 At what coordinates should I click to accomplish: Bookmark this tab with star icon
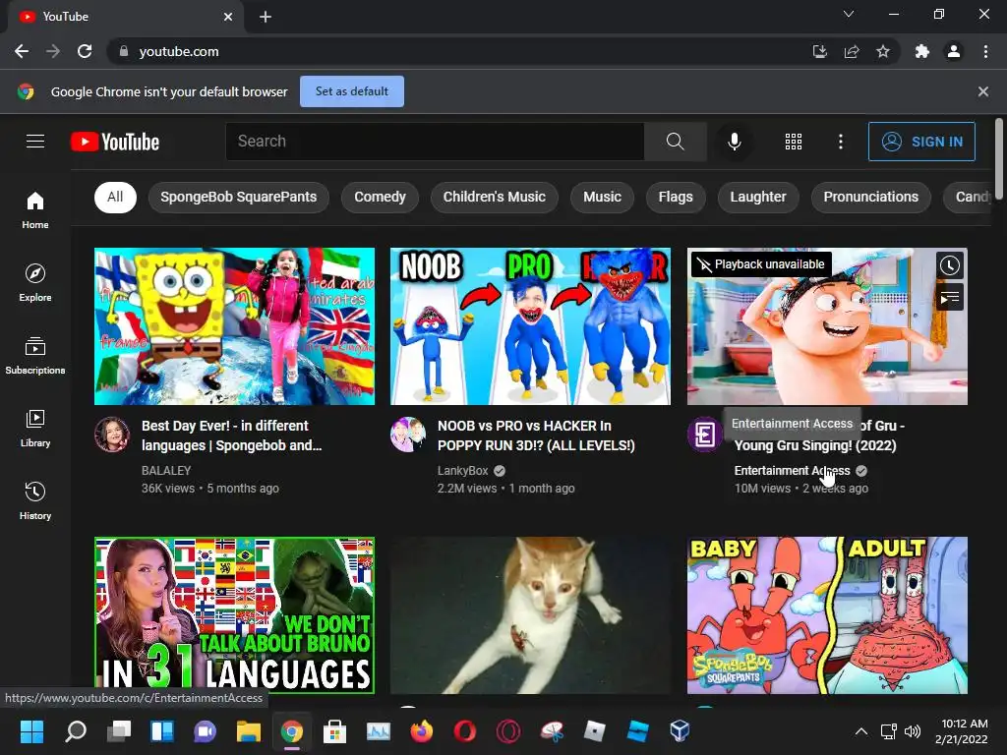[x=883, y=51]
